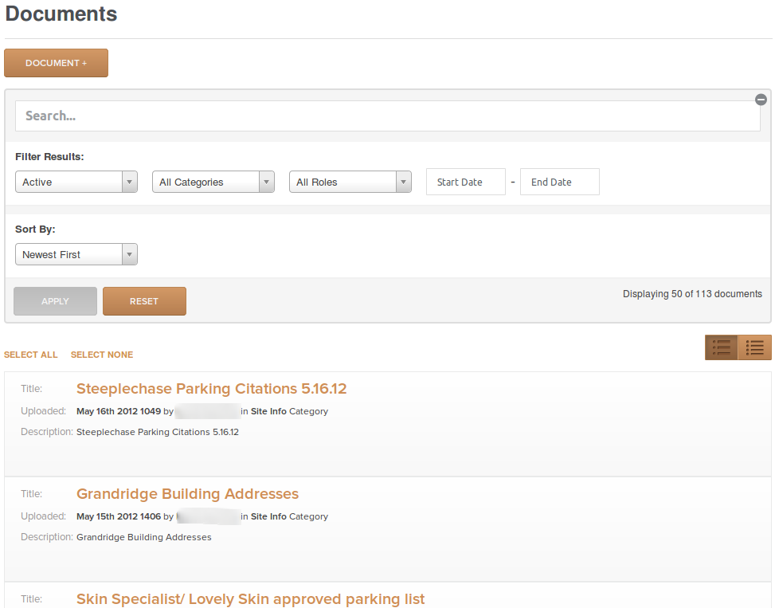The width and height of the screenshot is (775, 608).
Task: Click 'Site Info' in the Grandridge row
Action: (268, 516)
